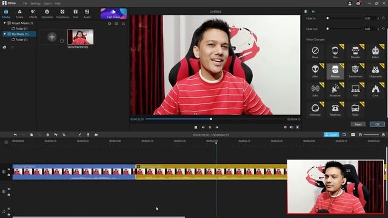This screenshot has height=218, width=388.
Task: Toggle visibility eye of second video track
Action: (x=9, y=189)
